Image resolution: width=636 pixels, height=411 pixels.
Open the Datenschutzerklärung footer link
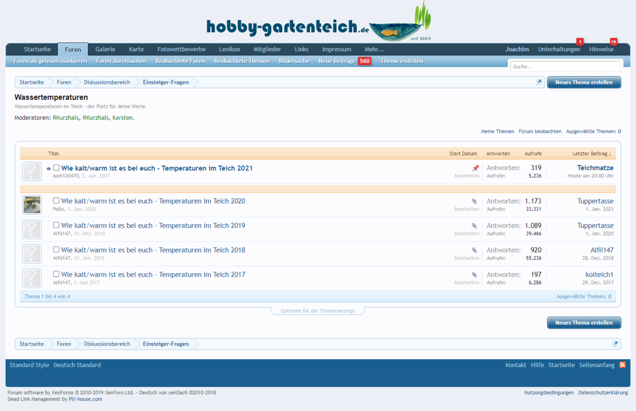pos(603,392)
